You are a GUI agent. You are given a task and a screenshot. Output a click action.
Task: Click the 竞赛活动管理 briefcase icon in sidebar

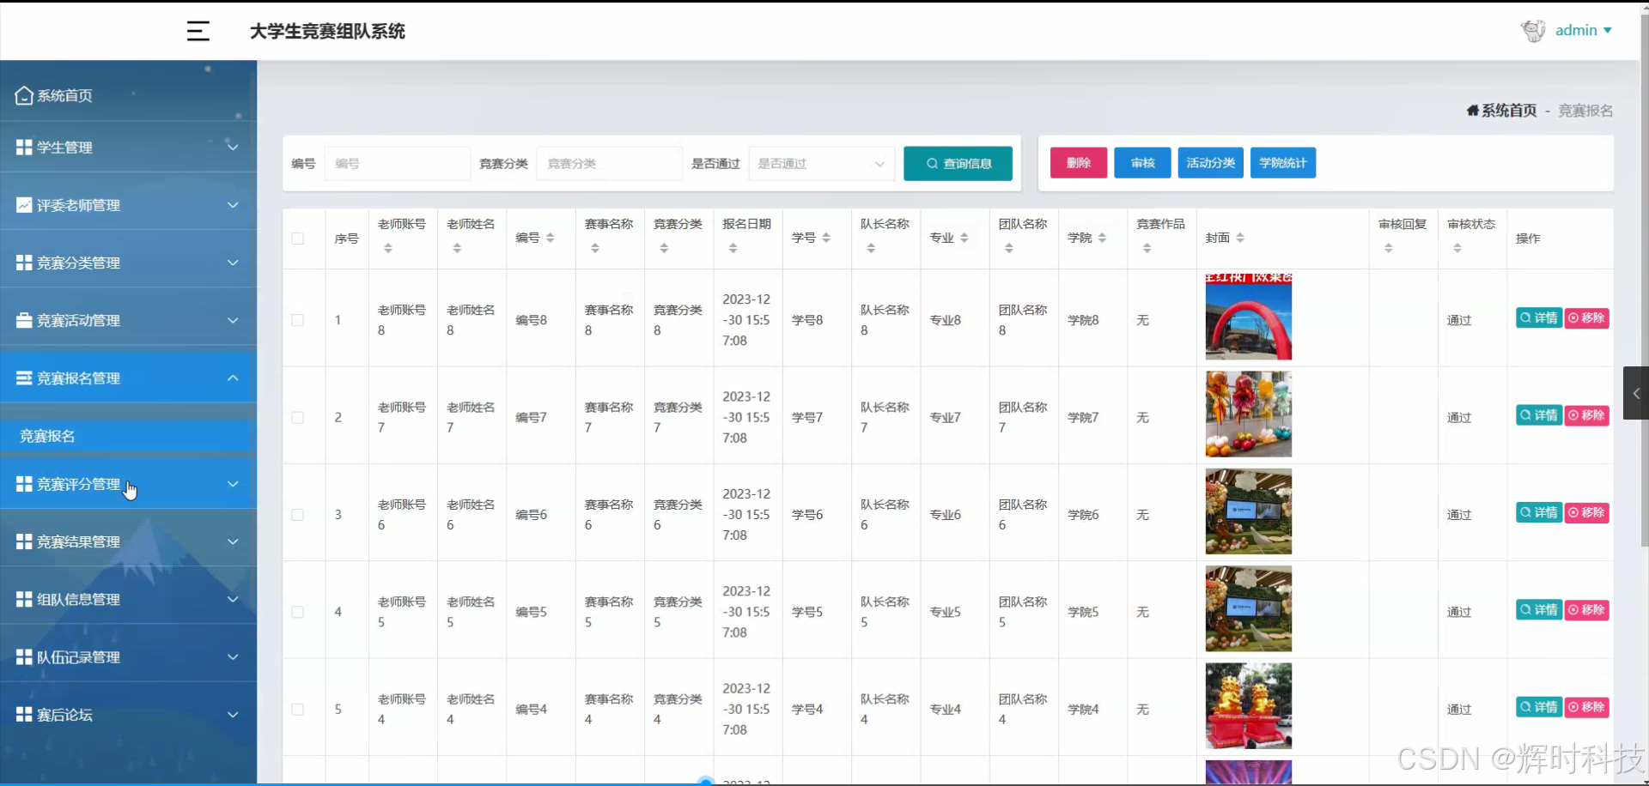[24, 320]
